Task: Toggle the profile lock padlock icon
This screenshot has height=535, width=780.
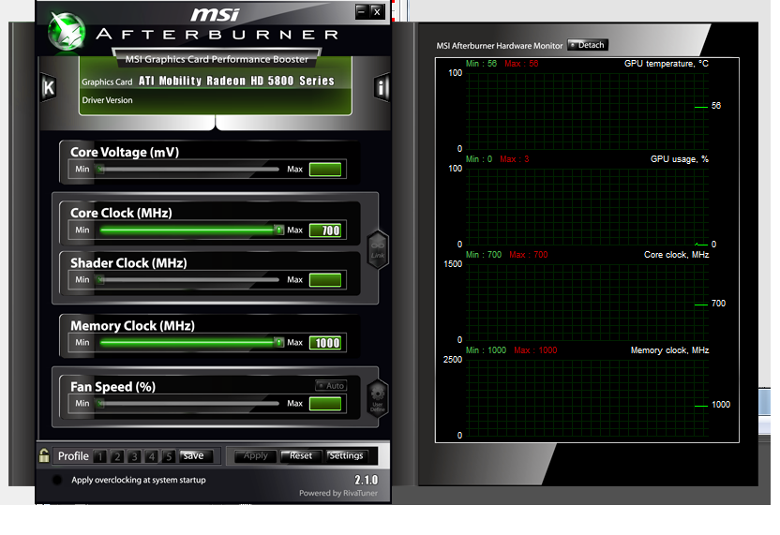Action: [x=44, y=455]
